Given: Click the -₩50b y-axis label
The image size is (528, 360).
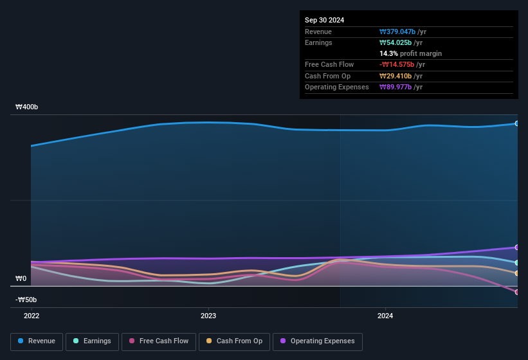Looking at the screenshot, I should coord(26,300).
